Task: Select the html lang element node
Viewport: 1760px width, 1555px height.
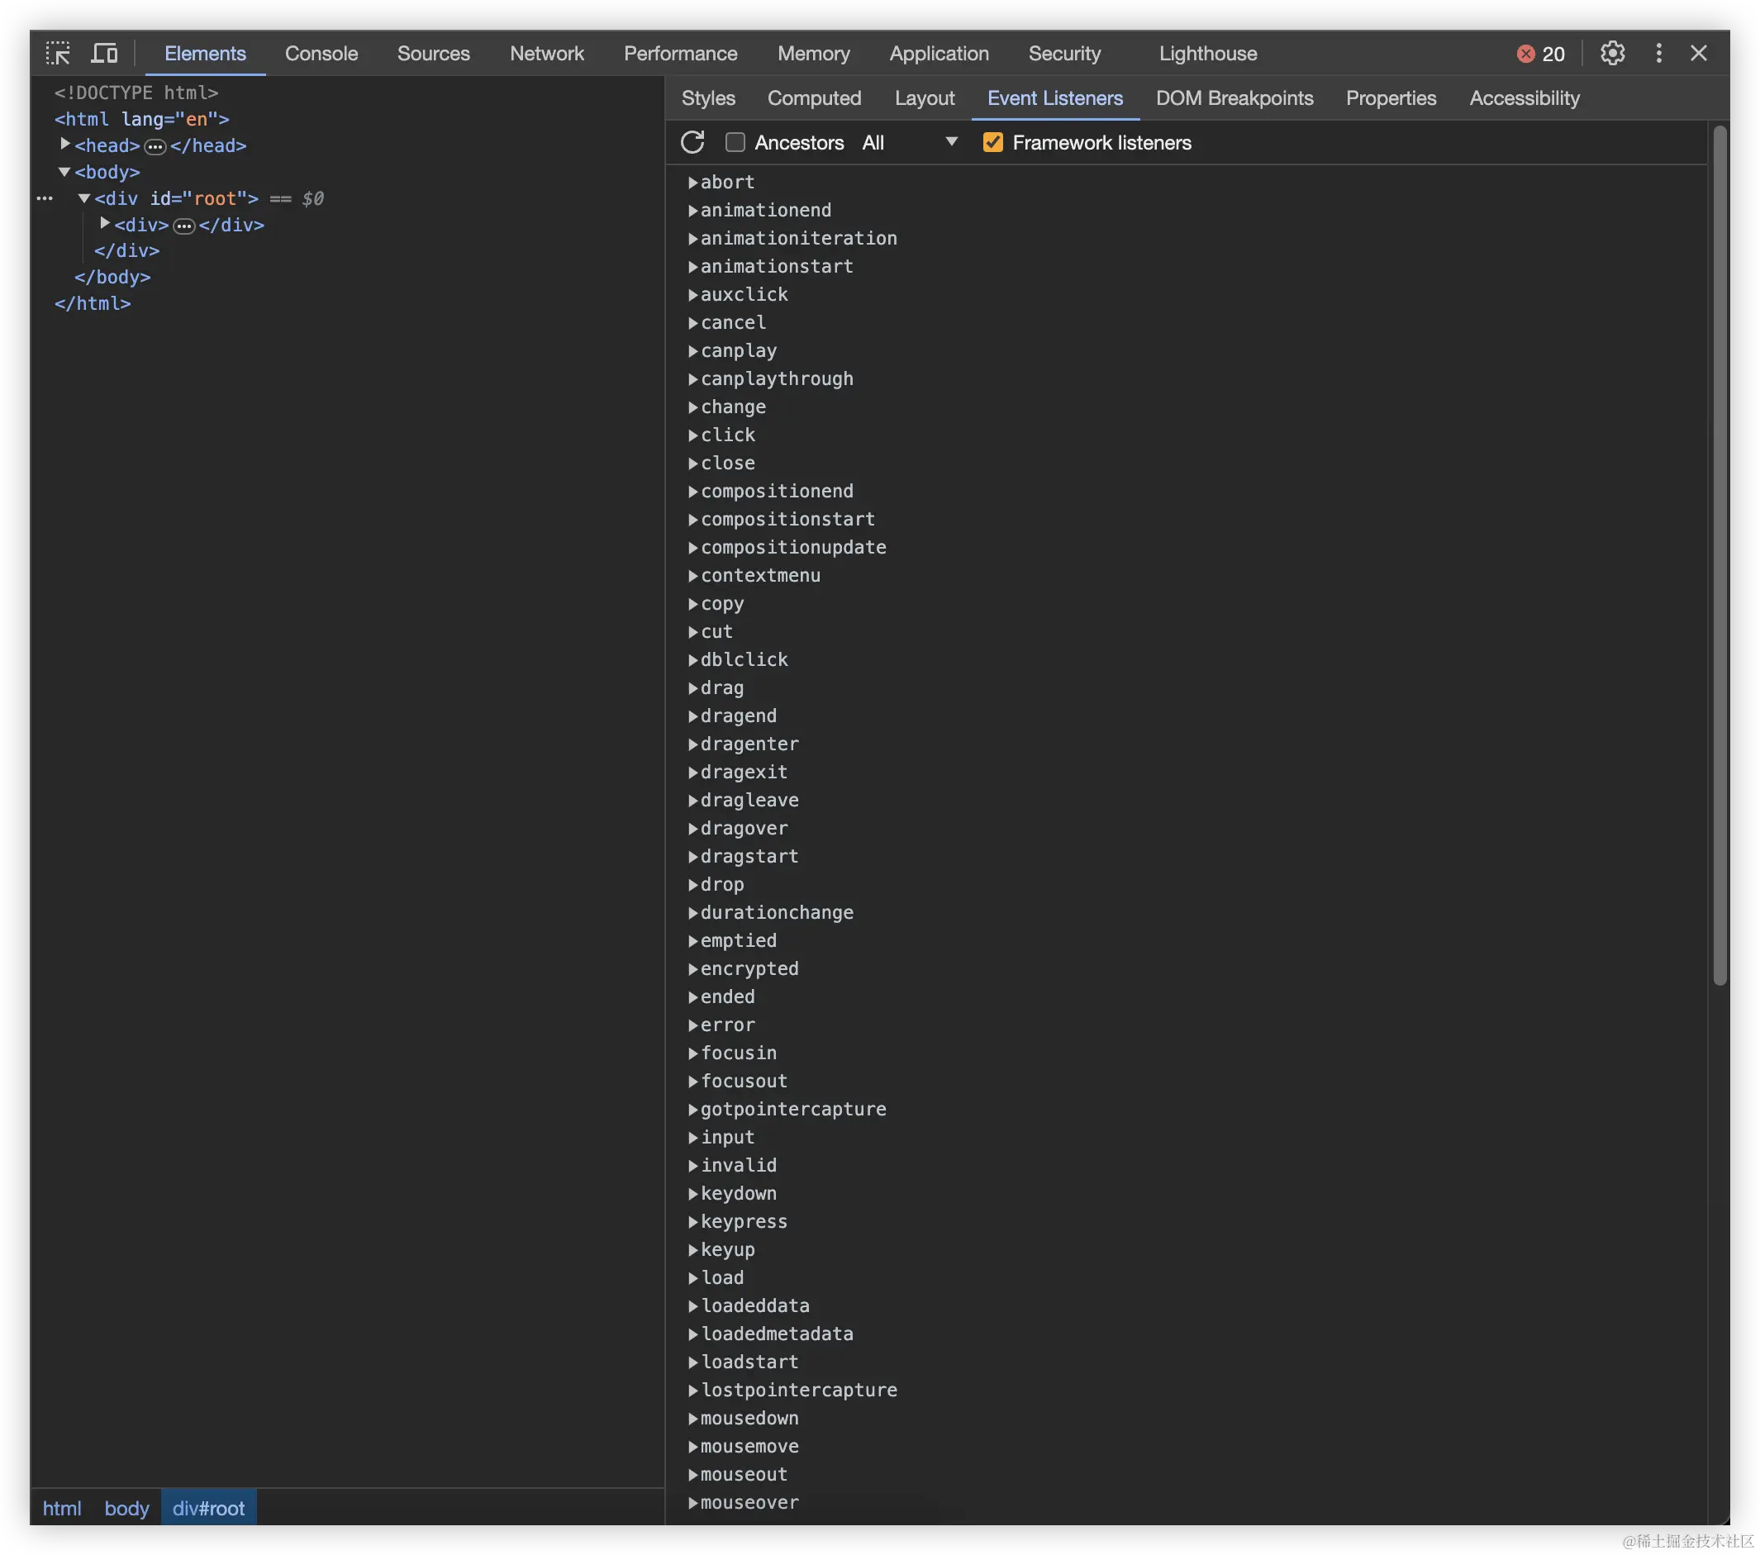Action: click(x=142, y=120)
